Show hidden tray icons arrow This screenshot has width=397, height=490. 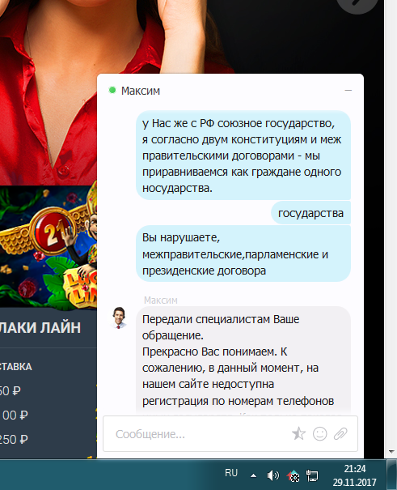tap(254, 475)
